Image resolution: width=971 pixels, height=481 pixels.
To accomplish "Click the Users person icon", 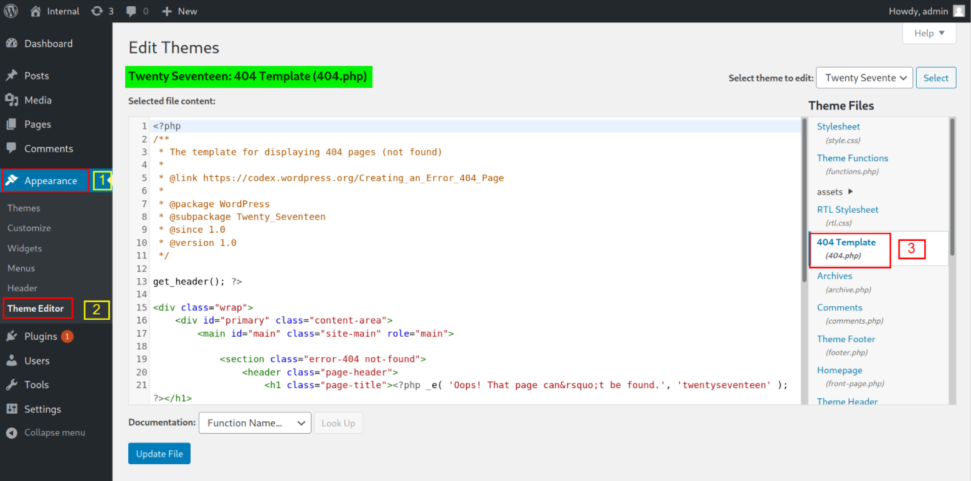I will (12, 360).
